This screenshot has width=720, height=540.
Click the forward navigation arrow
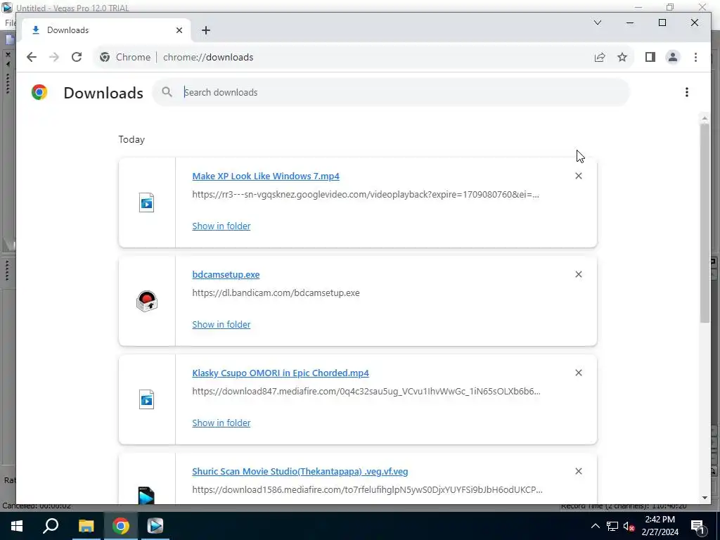point(53,57)
